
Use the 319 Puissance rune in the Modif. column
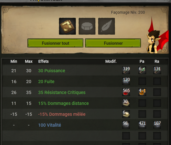126,70
